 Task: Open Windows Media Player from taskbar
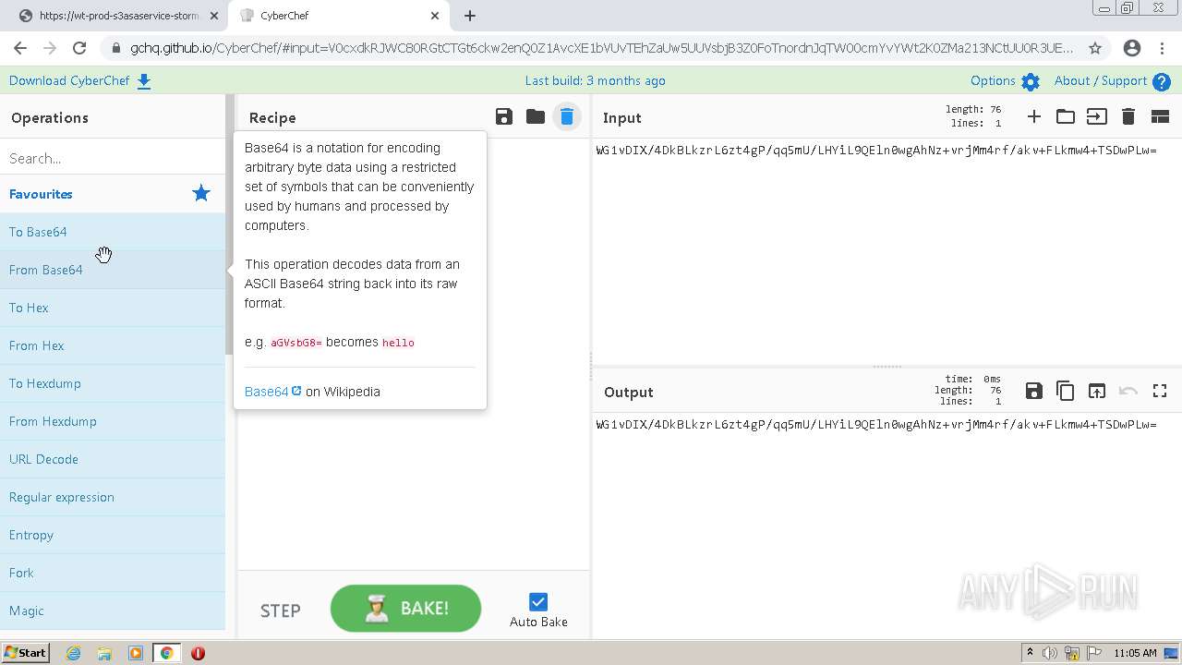pos(136,653)
